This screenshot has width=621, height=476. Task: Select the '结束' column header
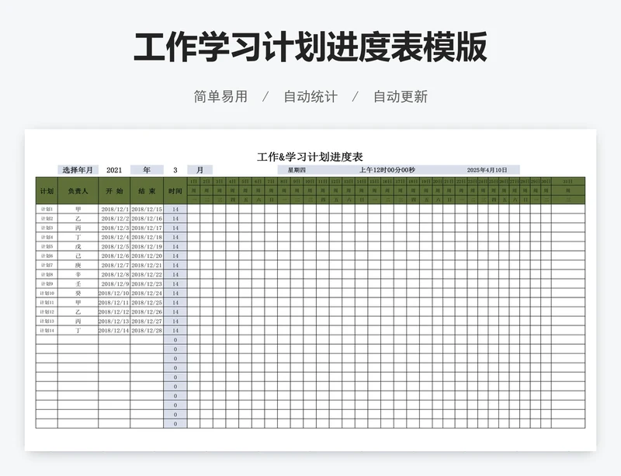[x=147, y=191]
